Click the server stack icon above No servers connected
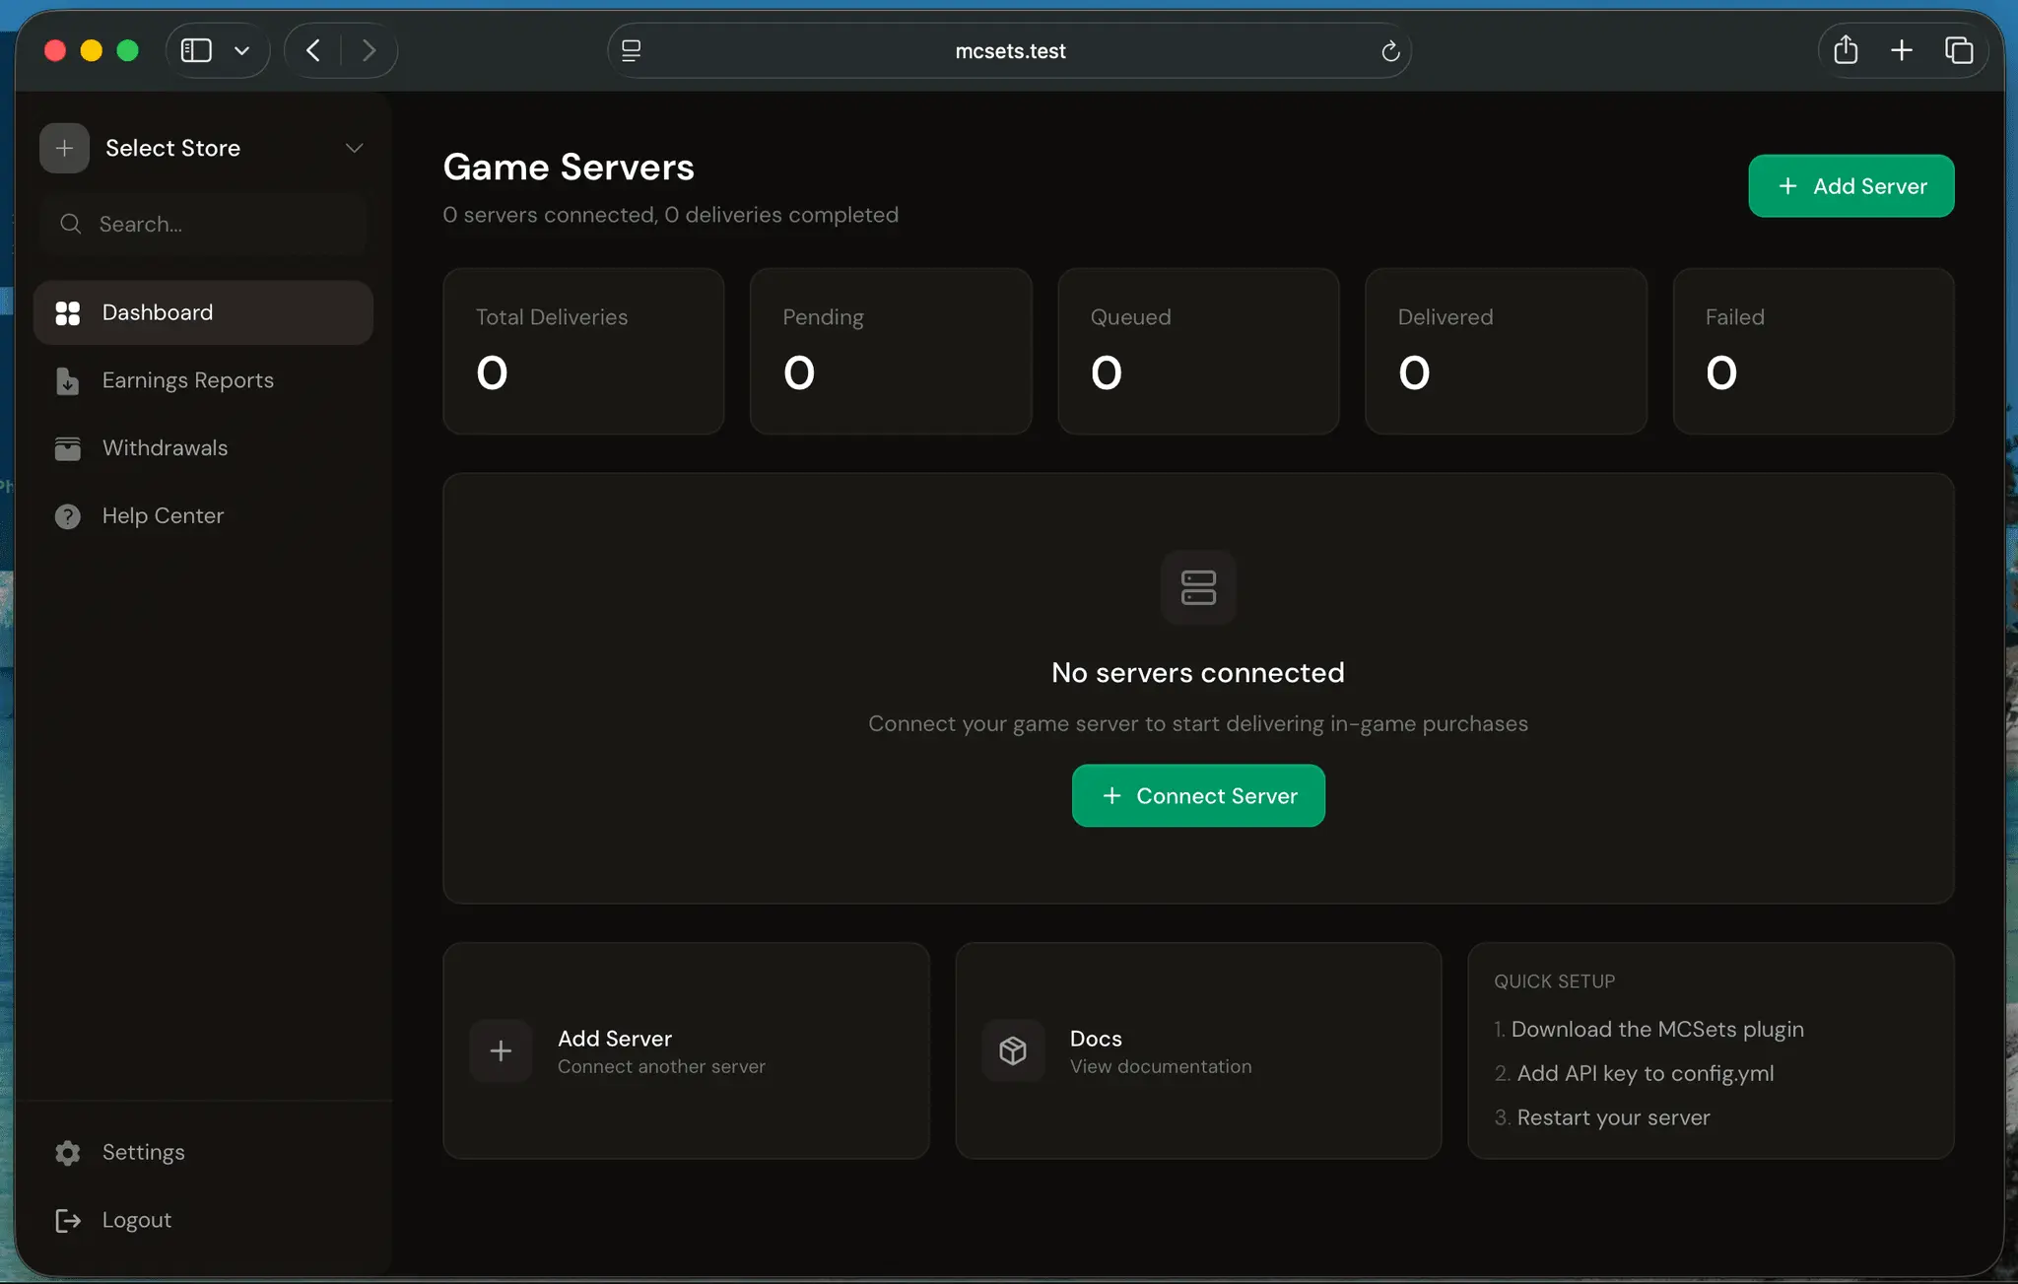The image size is (2018, 1284). point(1198,587)
